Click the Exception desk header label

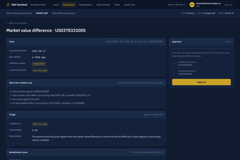point(38,5)
